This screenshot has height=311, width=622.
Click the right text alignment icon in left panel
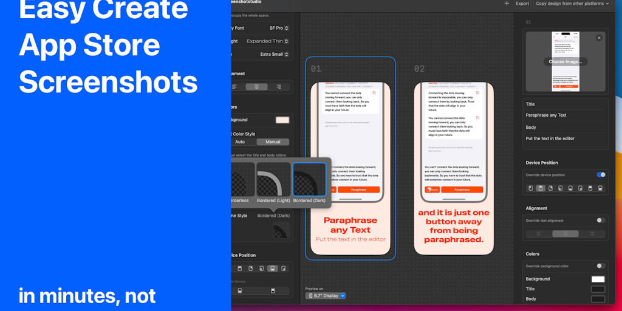278,87
